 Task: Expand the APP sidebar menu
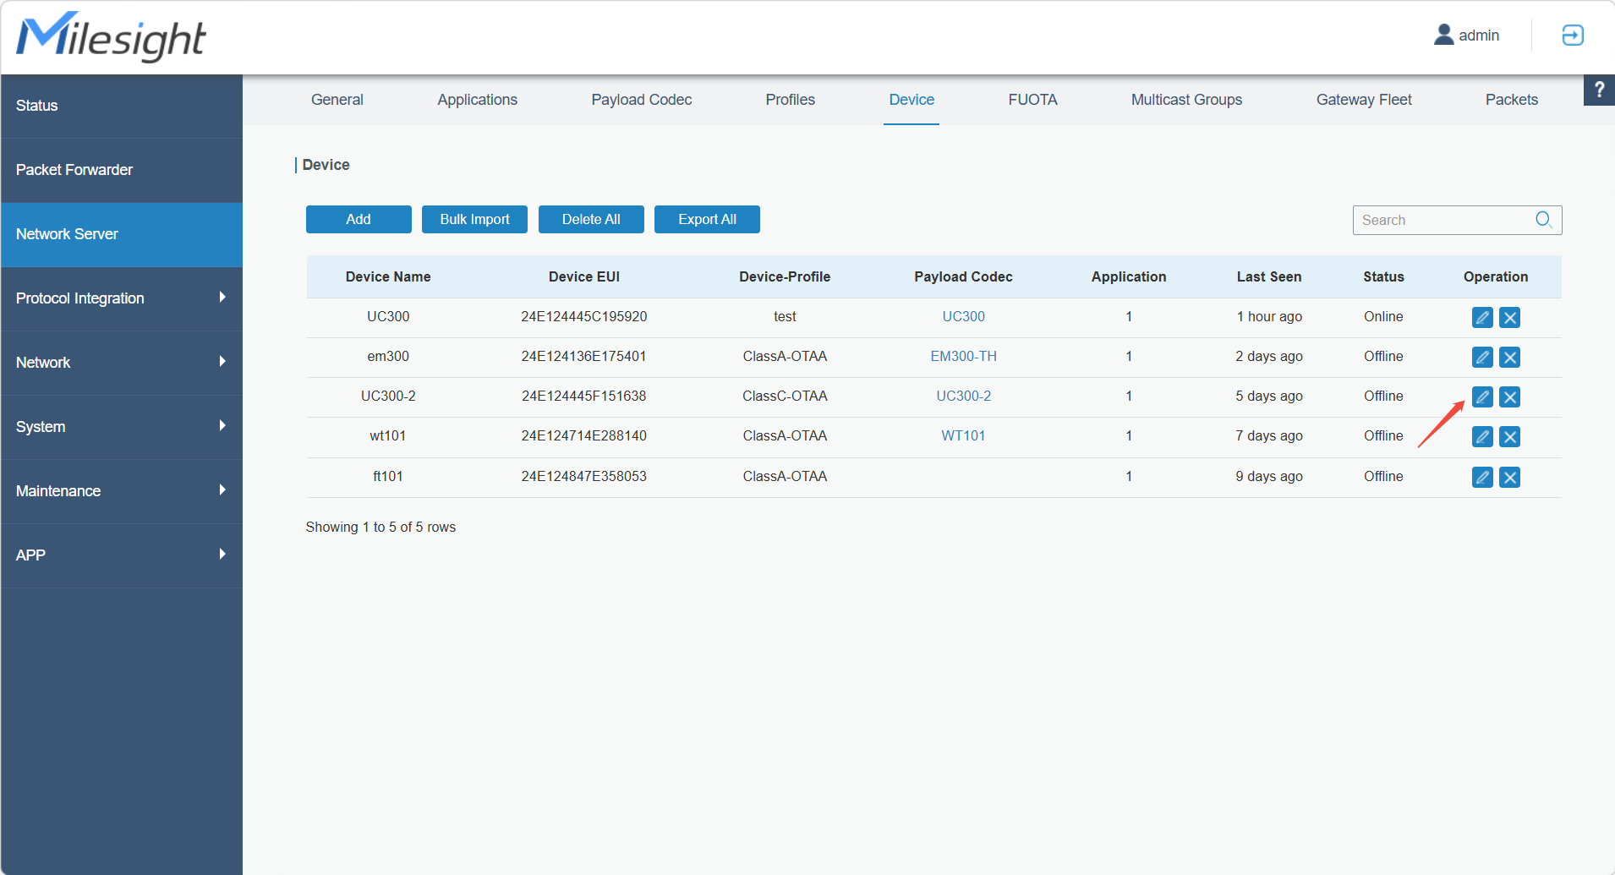click(x=122, y=555)
